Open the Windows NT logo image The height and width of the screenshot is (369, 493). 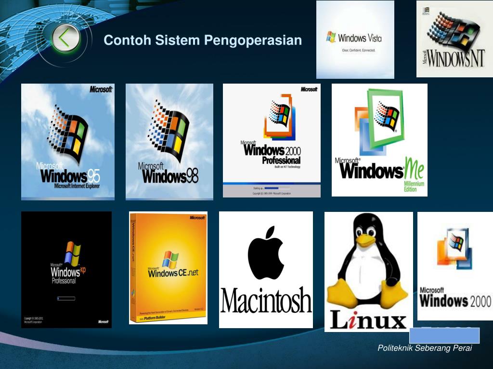(x=454, y=39)
